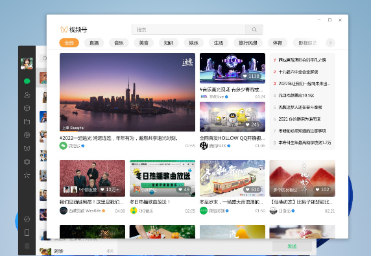Open the 微信派 channel name link
Image resolution: width=371 pixels, height=256 pixels.
(x=75, y=146)
